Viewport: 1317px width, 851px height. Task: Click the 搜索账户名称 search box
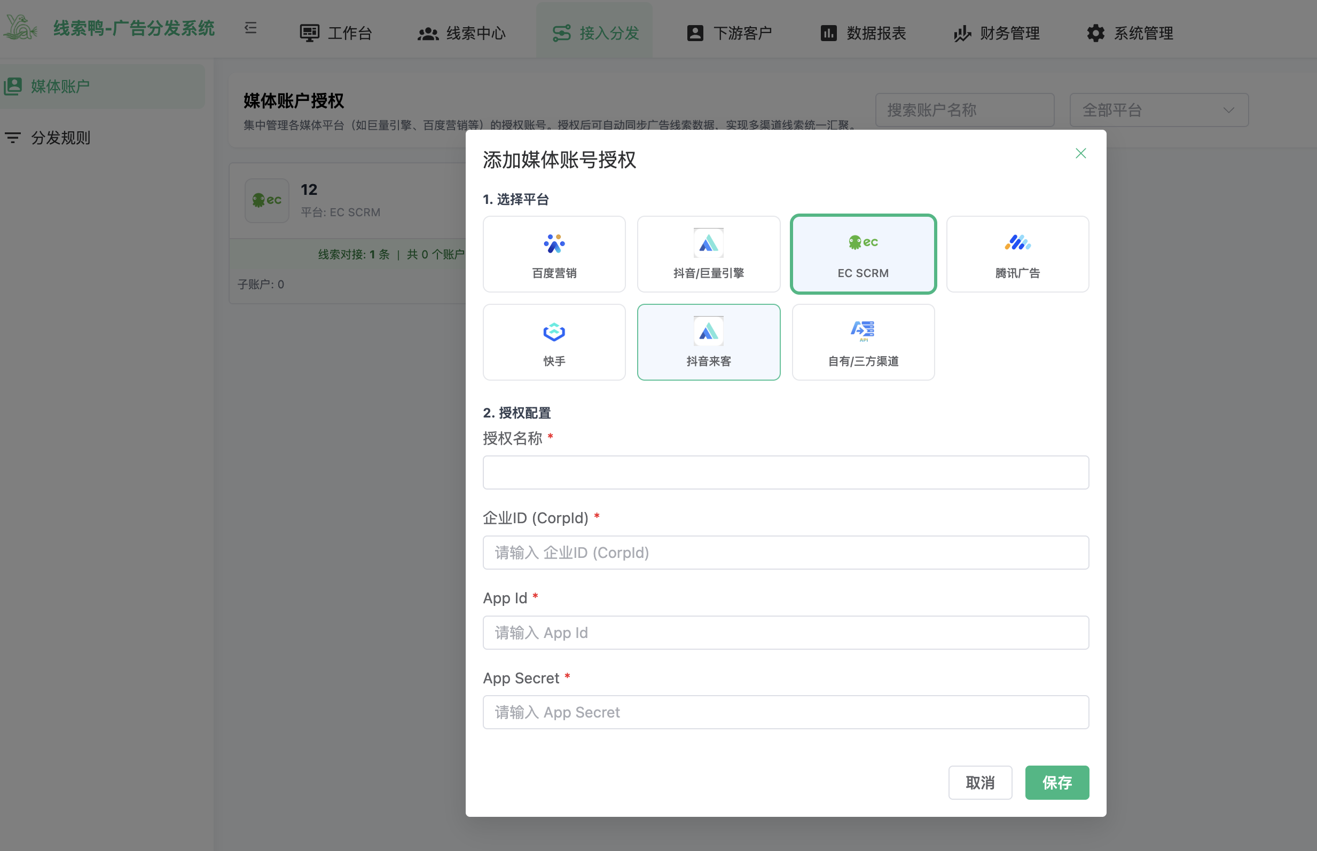click(x=964, y=110)
